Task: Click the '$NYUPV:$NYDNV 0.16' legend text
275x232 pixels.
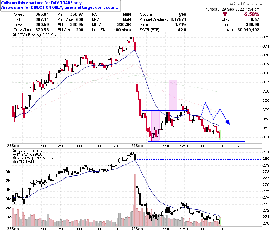Action: (x=35, y=158)
